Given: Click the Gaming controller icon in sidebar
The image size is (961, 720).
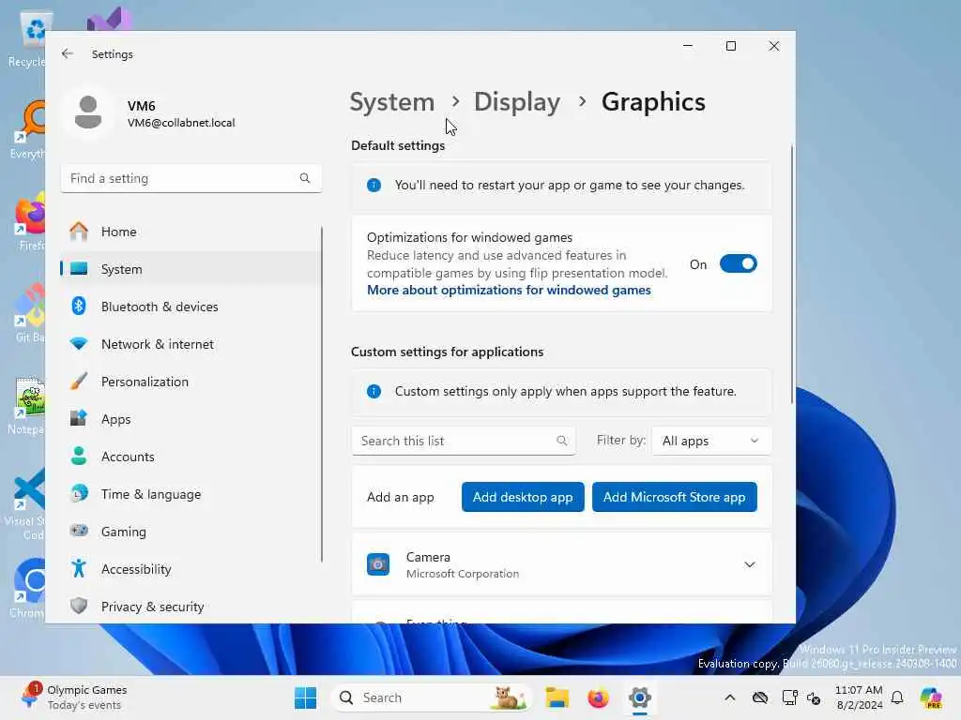Looking at the screenshot, I should (79, 531).
